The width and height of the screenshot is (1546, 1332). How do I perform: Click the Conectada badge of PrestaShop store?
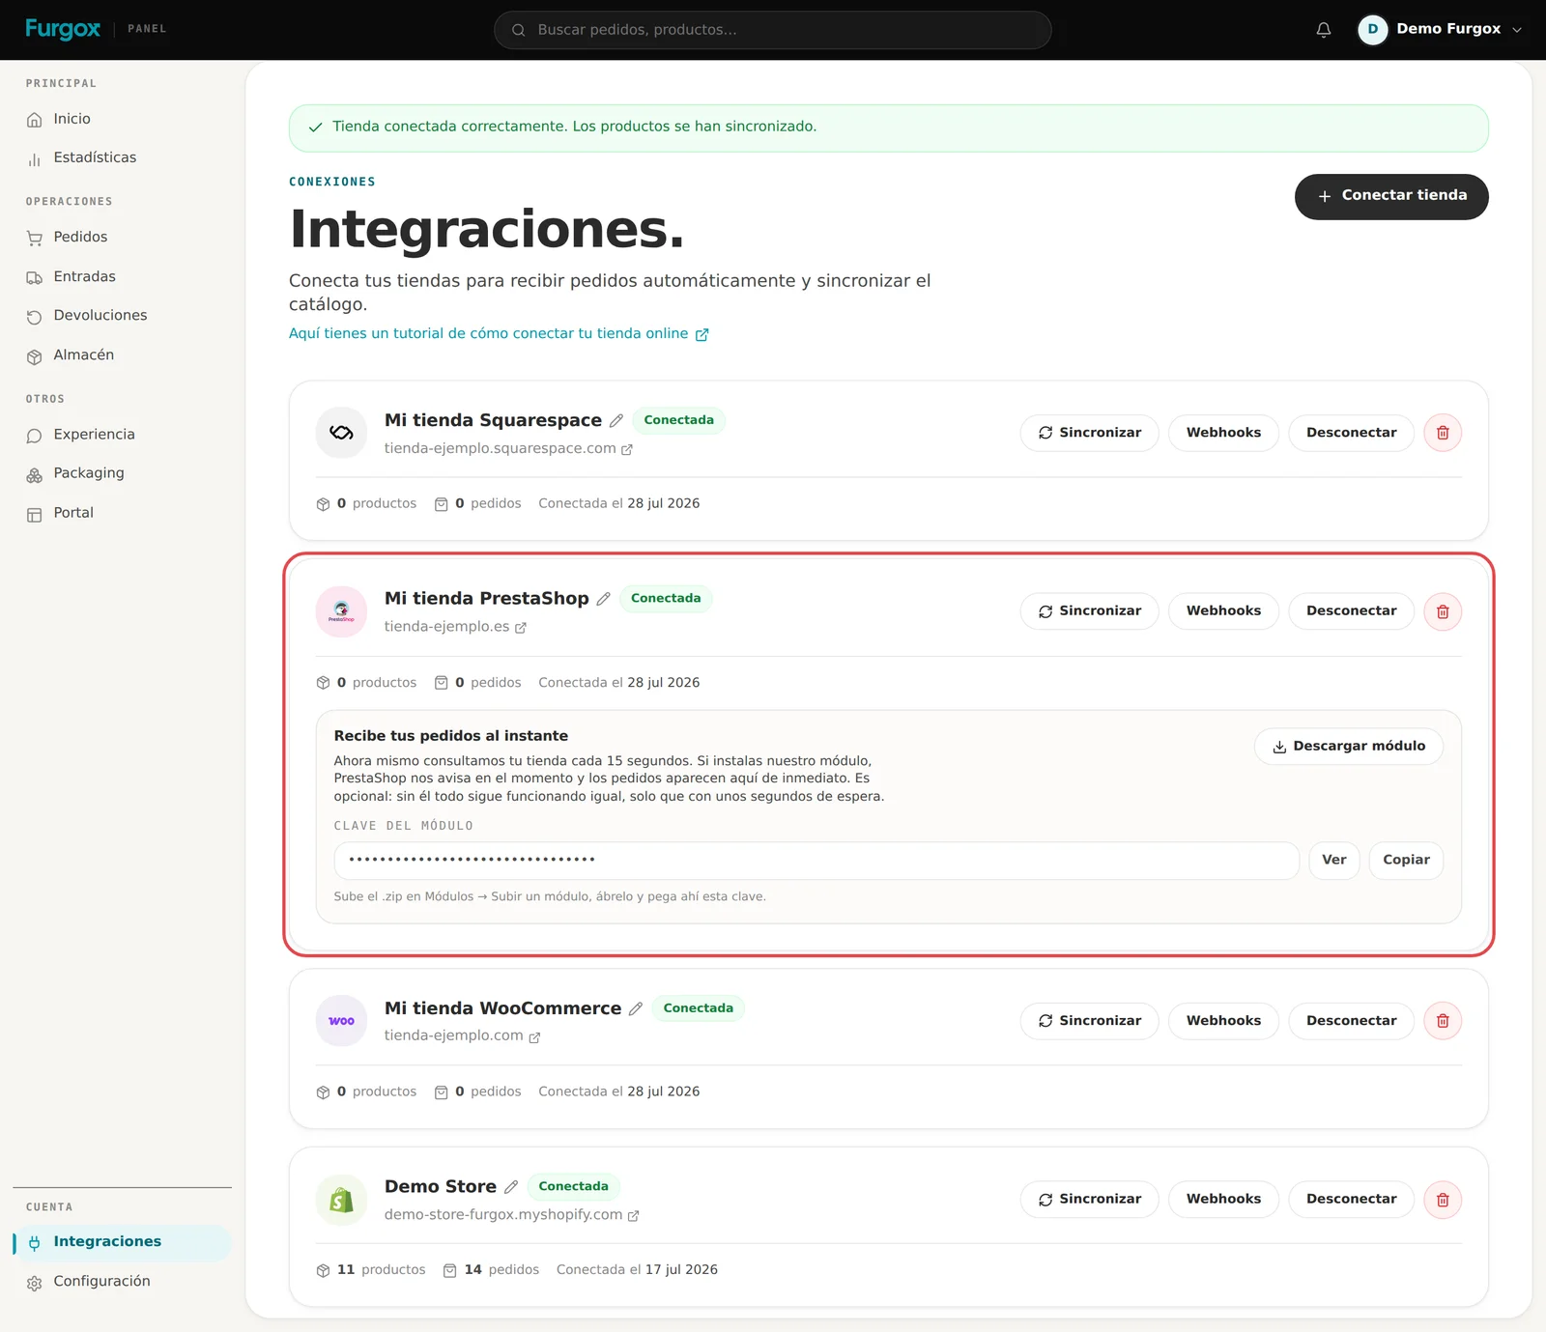click(x=666, y=599)
